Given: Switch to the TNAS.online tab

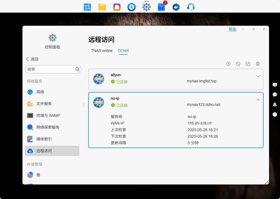Looking at the screenshot, I should coord(102,51).
